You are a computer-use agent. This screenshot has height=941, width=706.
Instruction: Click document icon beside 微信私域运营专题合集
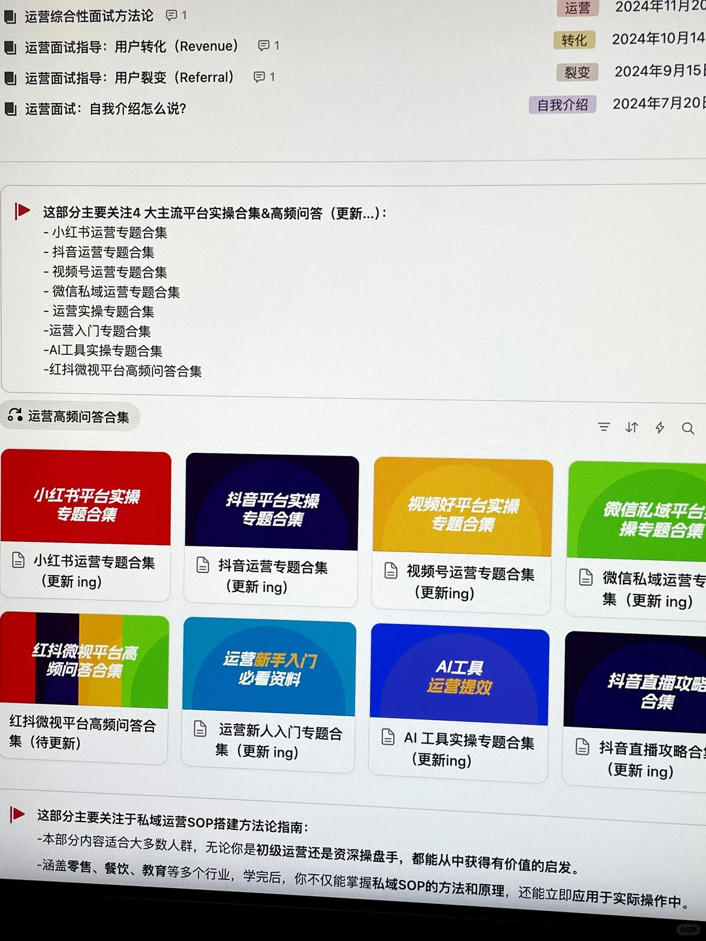(586, 578)
